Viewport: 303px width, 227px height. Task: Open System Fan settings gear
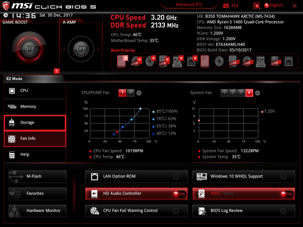pos(257,93)
